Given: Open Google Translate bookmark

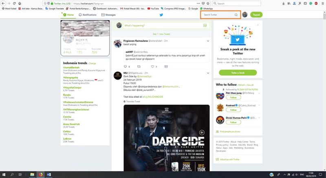Looking at the screenshot, I should (x=55, y=9).
